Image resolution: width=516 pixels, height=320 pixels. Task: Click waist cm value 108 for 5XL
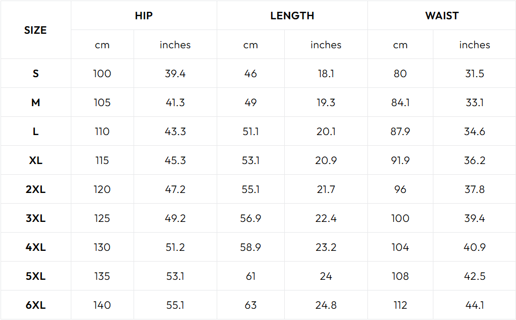(x=400, y=276)
